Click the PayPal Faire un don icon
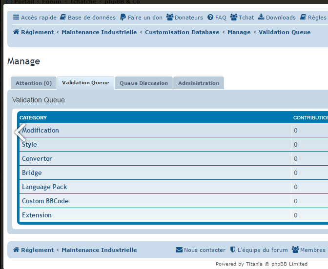Screen dimensions: 328x269 click(123, 18)
